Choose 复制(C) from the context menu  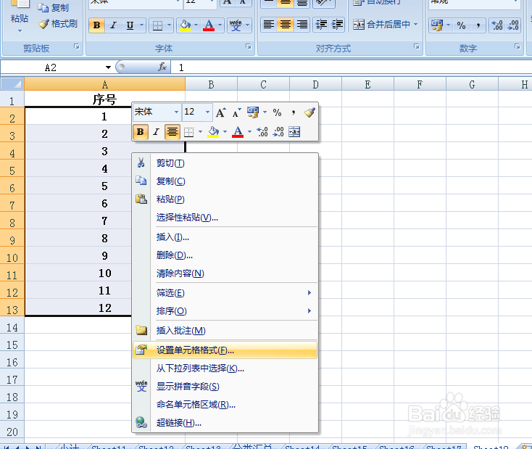tap(225, 181)
